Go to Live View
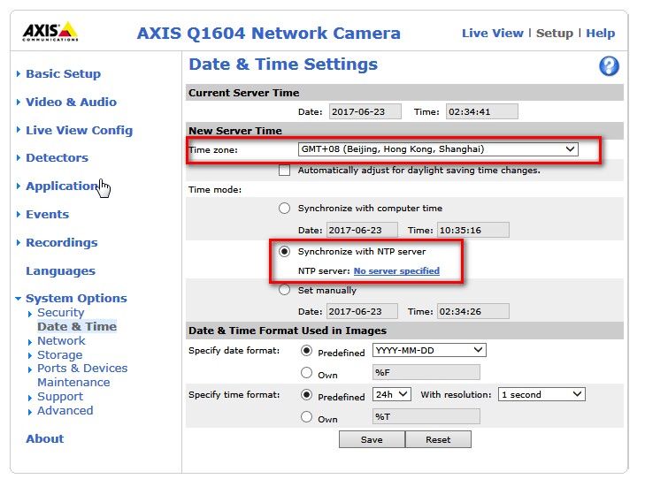The image size is (645, 502). [493, 34]
